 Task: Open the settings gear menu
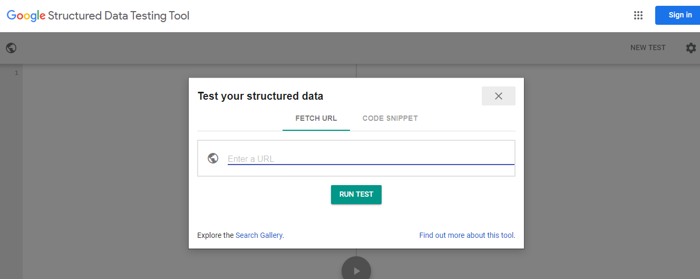pos(691,48)
